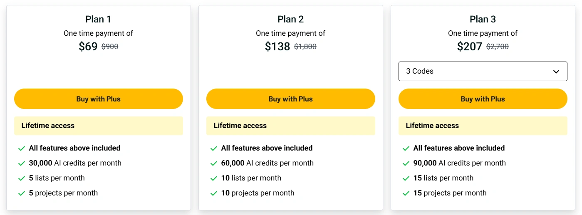Click checkmark next to 15 lists per month

click(x=406, y=178)
